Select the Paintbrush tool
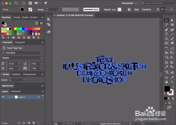176x125 pixels. pos(172,39)
